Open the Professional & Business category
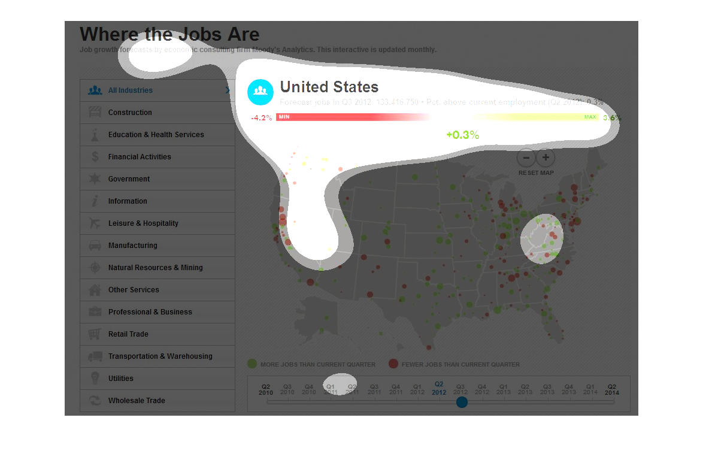This screenshot has height=472, width=703. click(150, 312)
